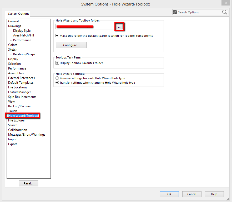The width and height of the screenshot is (232, 202).
Task: Open Help for this options page
Action: (214, 194)
